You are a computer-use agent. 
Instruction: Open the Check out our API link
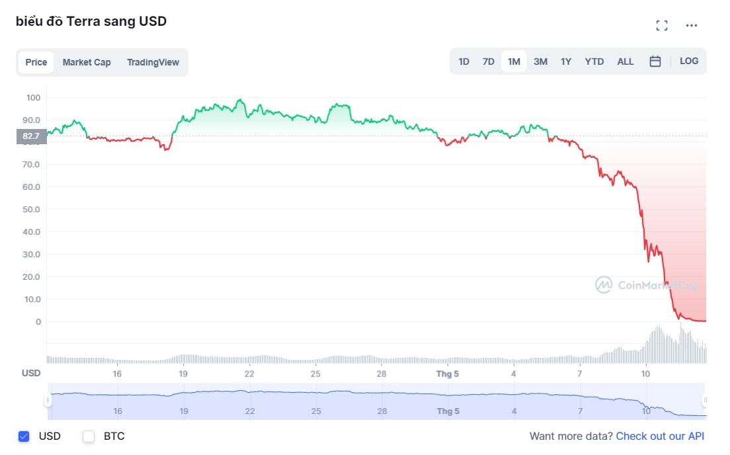point(660,436)
